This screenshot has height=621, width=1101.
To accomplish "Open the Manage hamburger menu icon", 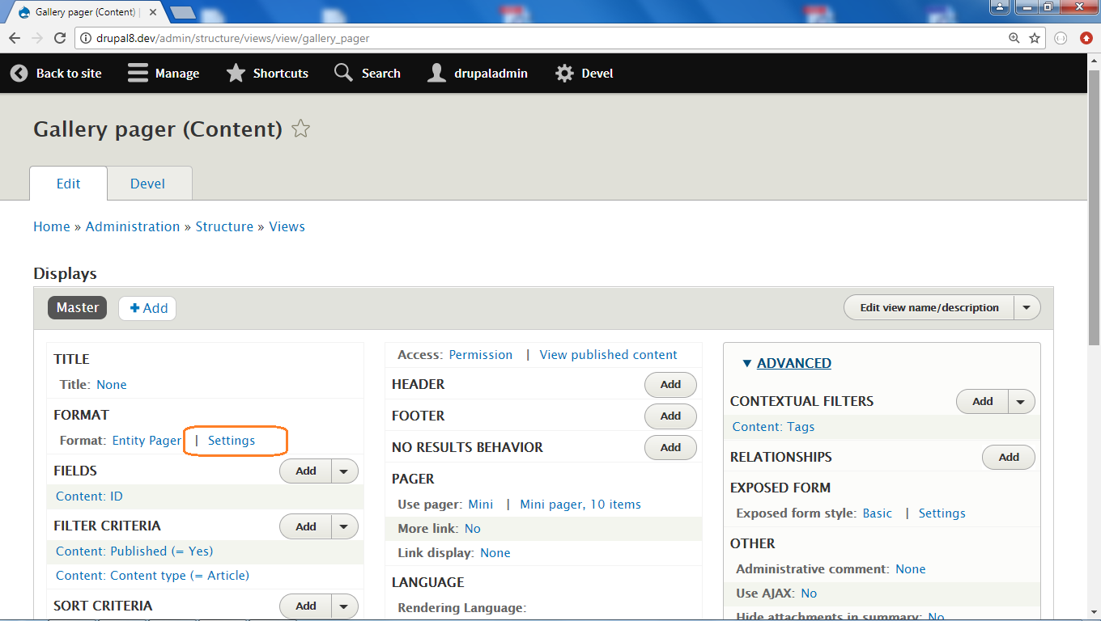I will coord(136,73).
